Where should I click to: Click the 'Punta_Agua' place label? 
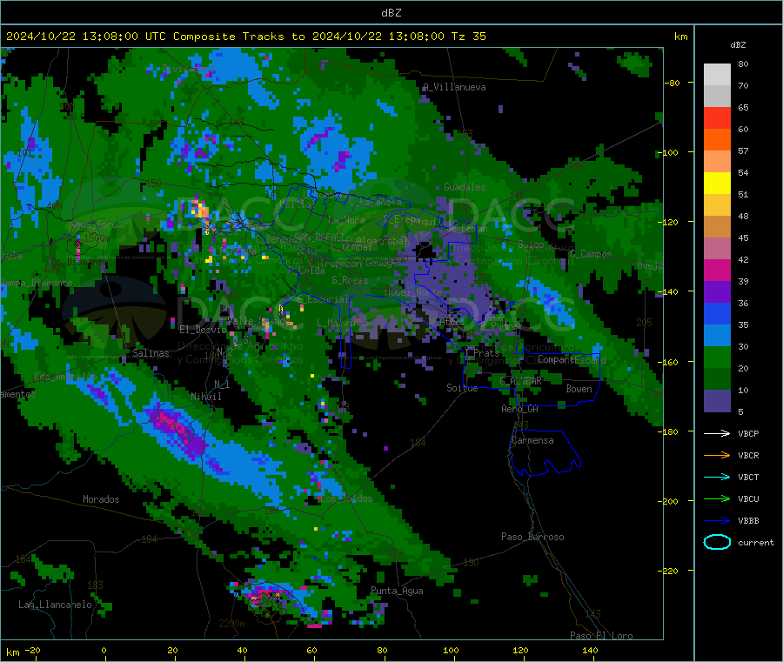[x=397, y=591]
